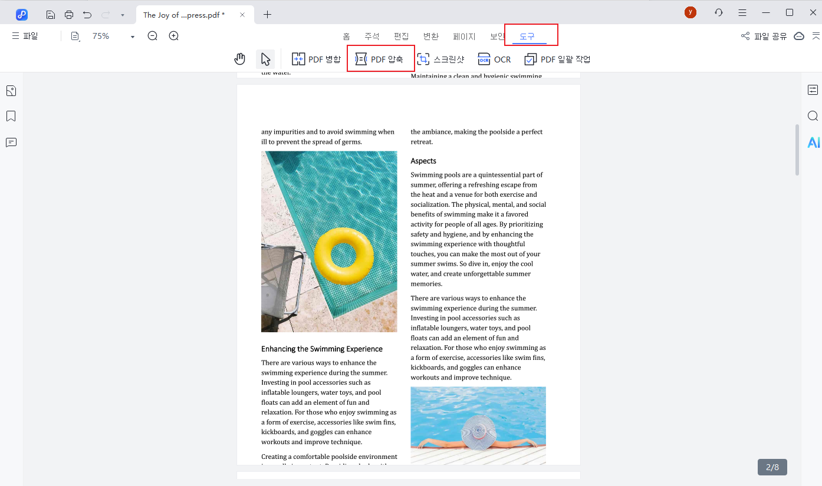Toggle the comments panel
822x486 pixels.
point(11,142)
